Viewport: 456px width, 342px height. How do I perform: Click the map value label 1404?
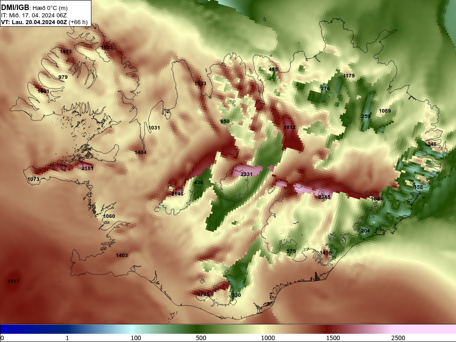(141, 152)
